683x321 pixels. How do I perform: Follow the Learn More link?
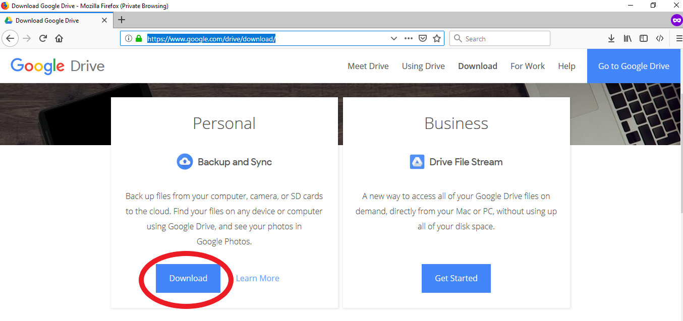pos(257,278)
